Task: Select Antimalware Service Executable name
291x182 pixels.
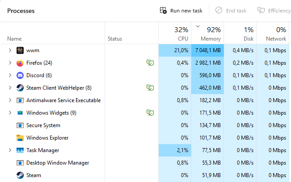Action: (x=63, y=100)
